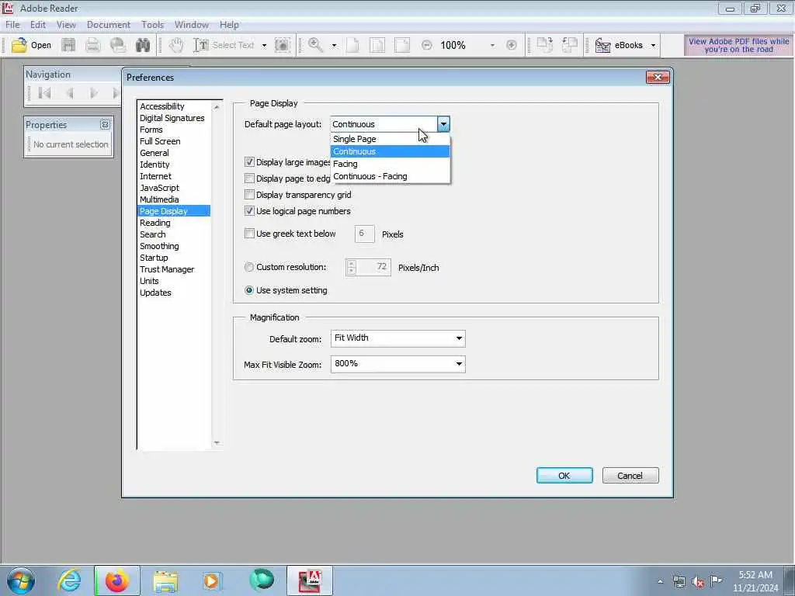This screenshot has width=795, height=596.
Task: Enable Display transparency grid checkbox
Action: (x=249, y=195)
